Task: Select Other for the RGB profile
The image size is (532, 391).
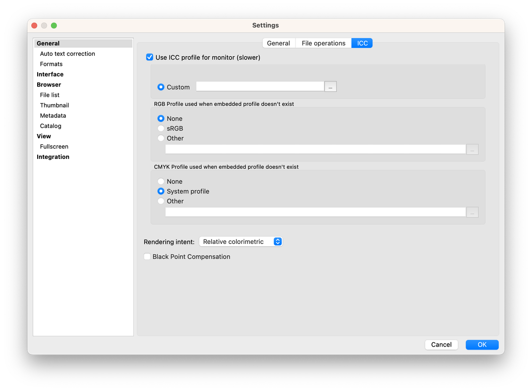Action: pos(161,138)
